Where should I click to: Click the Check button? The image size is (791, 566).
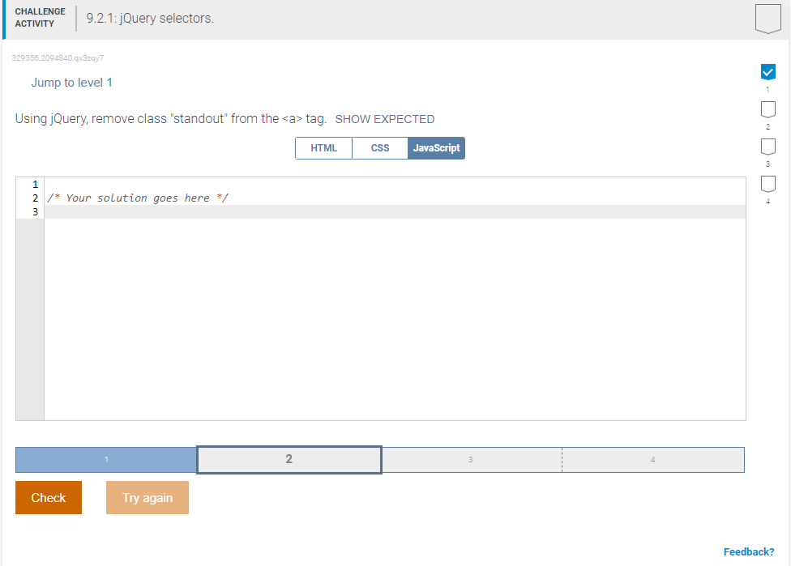[48, 497]
